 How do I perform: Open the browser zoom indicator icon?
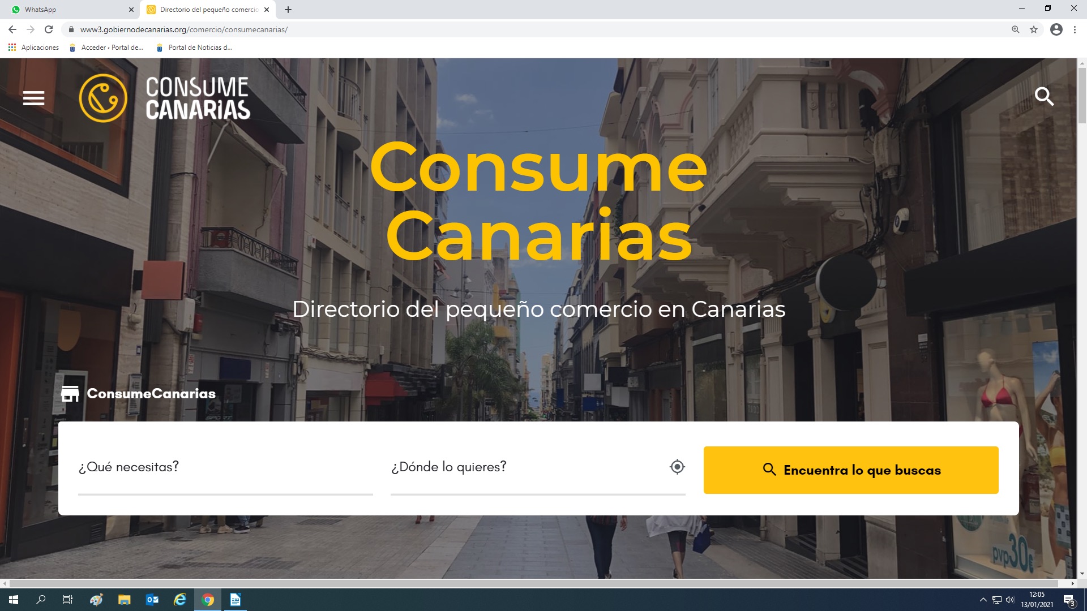[x=1016, y=29]
